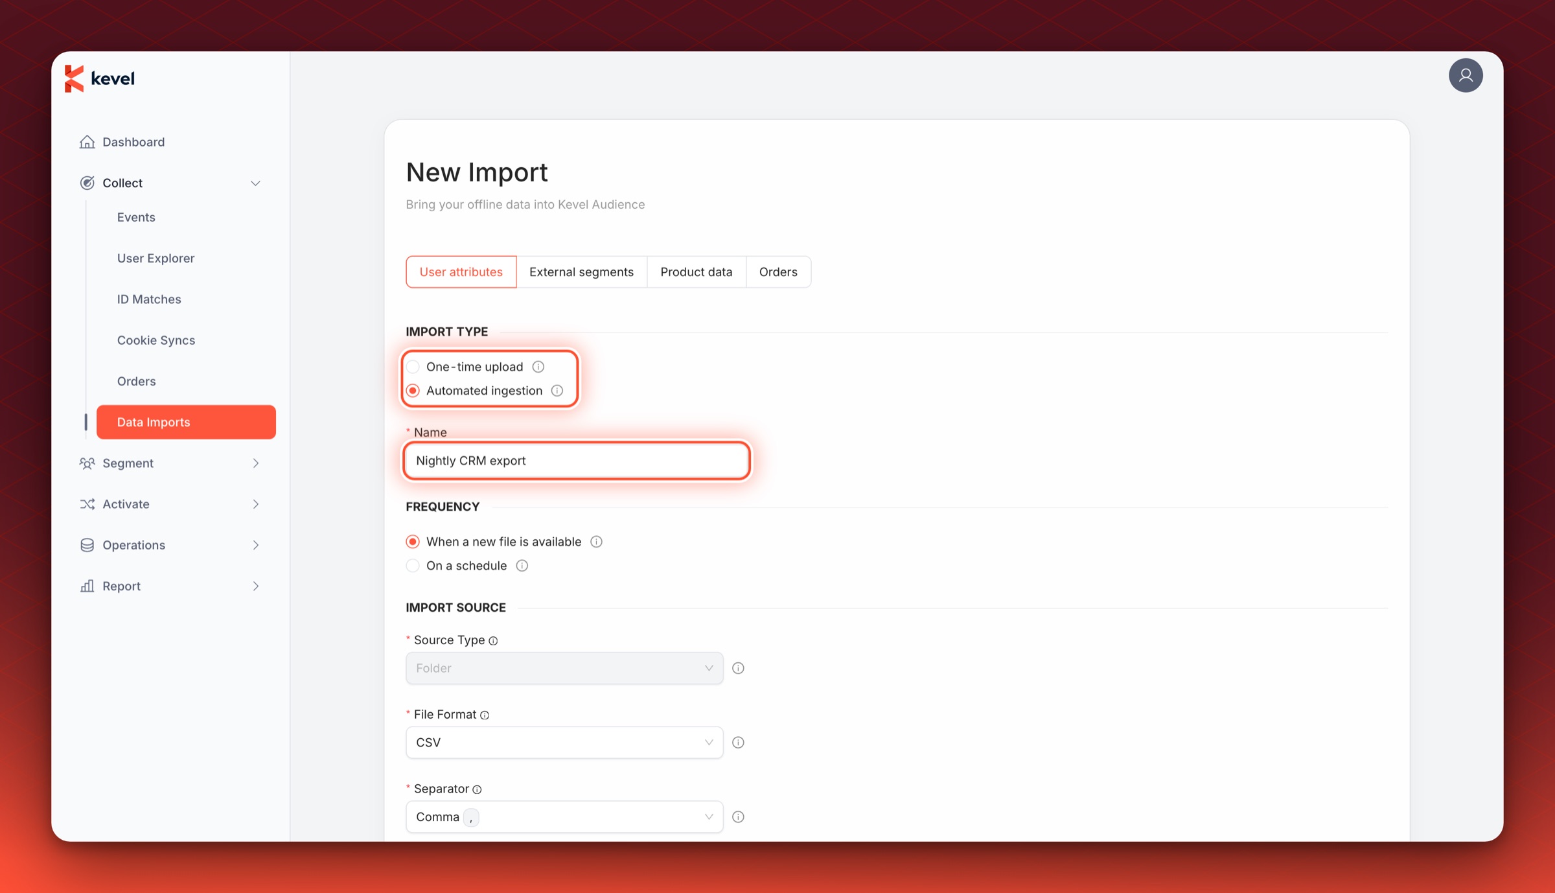Viewport: 1555px width, 893px height.
Task: Click the Name input field
Action: tap(576, 461)
